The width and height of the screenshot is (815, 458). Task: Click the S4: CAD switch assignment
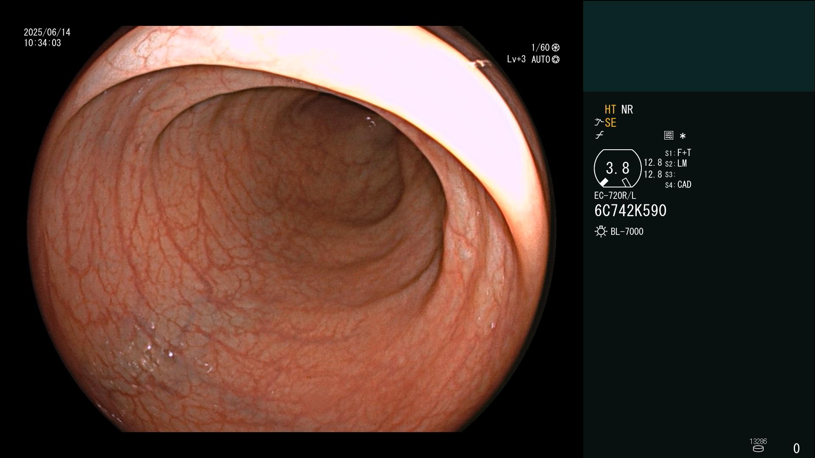click(678, 184)
